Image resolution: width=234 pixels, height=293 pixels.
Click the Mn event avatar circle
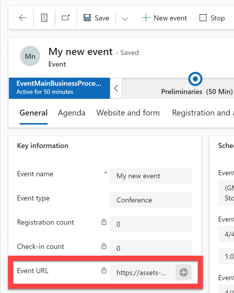[30, 56]
